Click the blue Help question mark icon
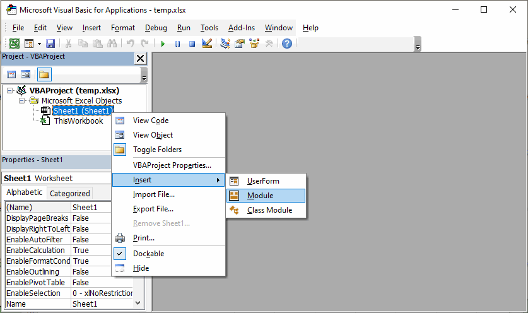Viewport: 528px width, 313px height. click(x=287, y=44)
